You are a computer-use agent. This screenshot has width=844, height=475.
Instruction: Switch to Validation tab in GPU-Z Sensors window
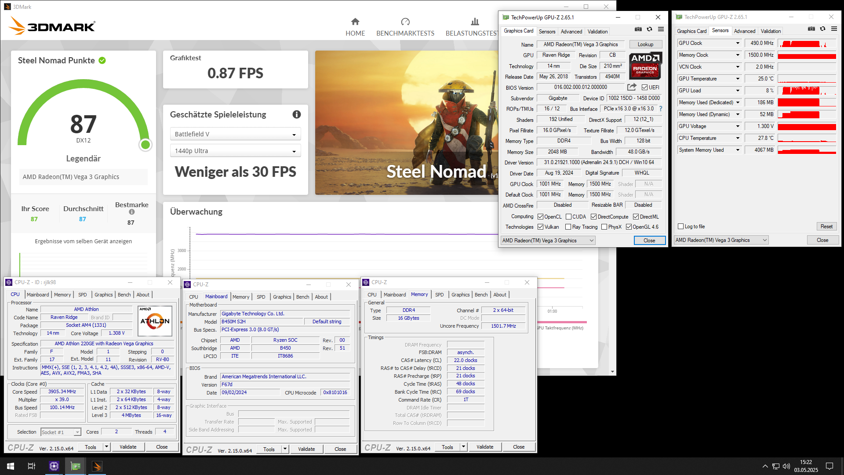[771, 31]
